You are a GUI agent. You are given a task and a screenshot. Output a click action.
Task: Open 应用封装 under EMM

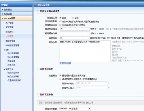coord(11,65)
